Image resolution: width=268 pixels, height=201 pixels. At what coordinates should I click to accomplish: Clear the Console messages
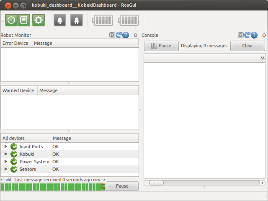click(x=247, y=46)
